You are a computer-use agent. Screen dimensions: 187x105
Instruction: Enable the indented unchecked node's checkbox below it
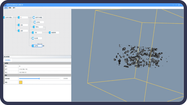pos(35,22)
